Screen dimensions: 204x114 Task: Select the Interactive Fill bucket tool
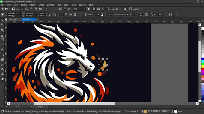tap(2, 69)
